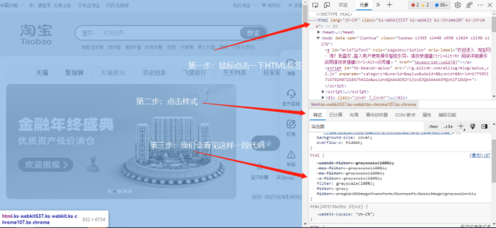Open DevTools settings gear
This screenshot has width=496, height=228.
pos(457,5)
